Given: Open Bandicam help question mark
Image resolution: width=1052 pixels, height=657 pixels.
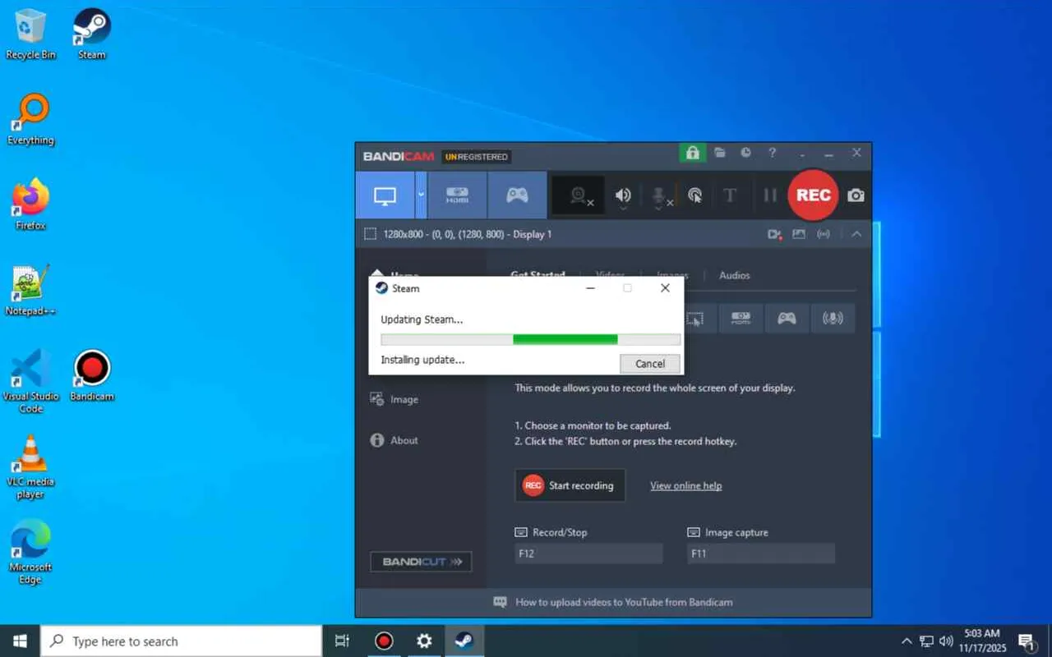Looking at the screenshot, I should 772,153.
